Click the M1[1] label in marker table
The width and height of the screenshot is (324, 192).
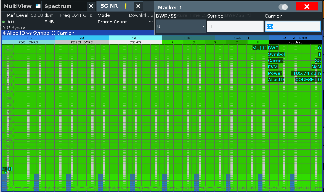coord(259,48)
